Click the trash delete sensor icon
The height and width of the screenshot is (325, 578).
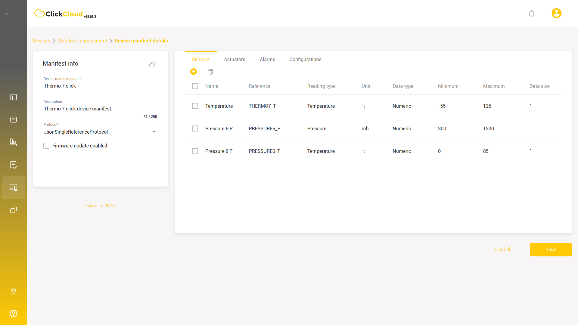211,72
